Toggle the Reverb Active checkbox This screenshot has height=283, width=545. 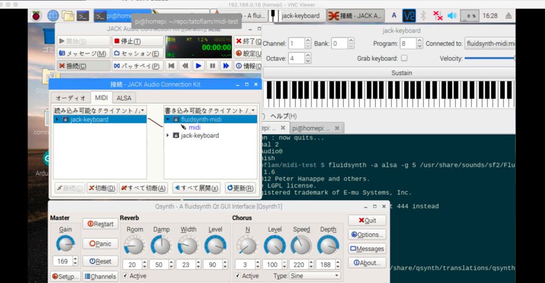pyautogui.click(x=125, y=276)
